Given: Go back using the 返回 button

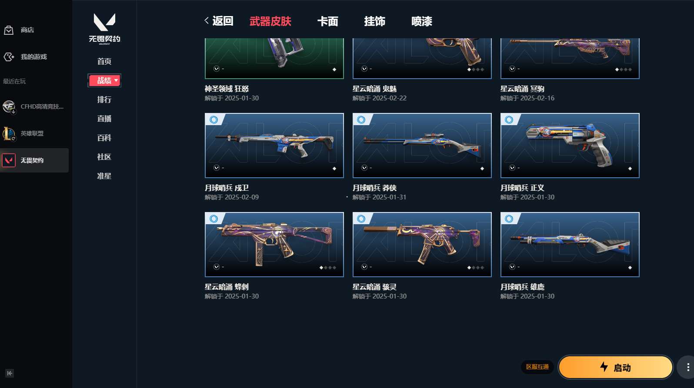Looking at the screenshot, I should pos(219,21).
